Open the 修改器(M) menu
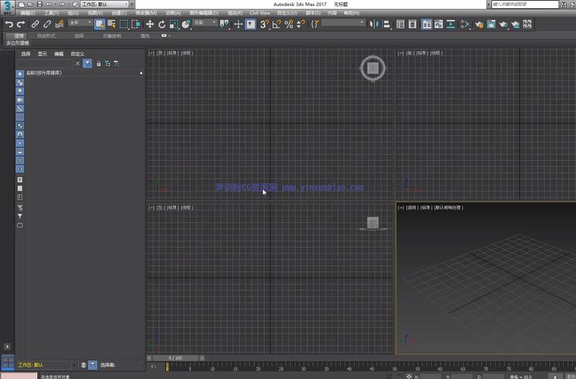Image resolution: width=576 pixels, height=379 pixels. point(146,13)
